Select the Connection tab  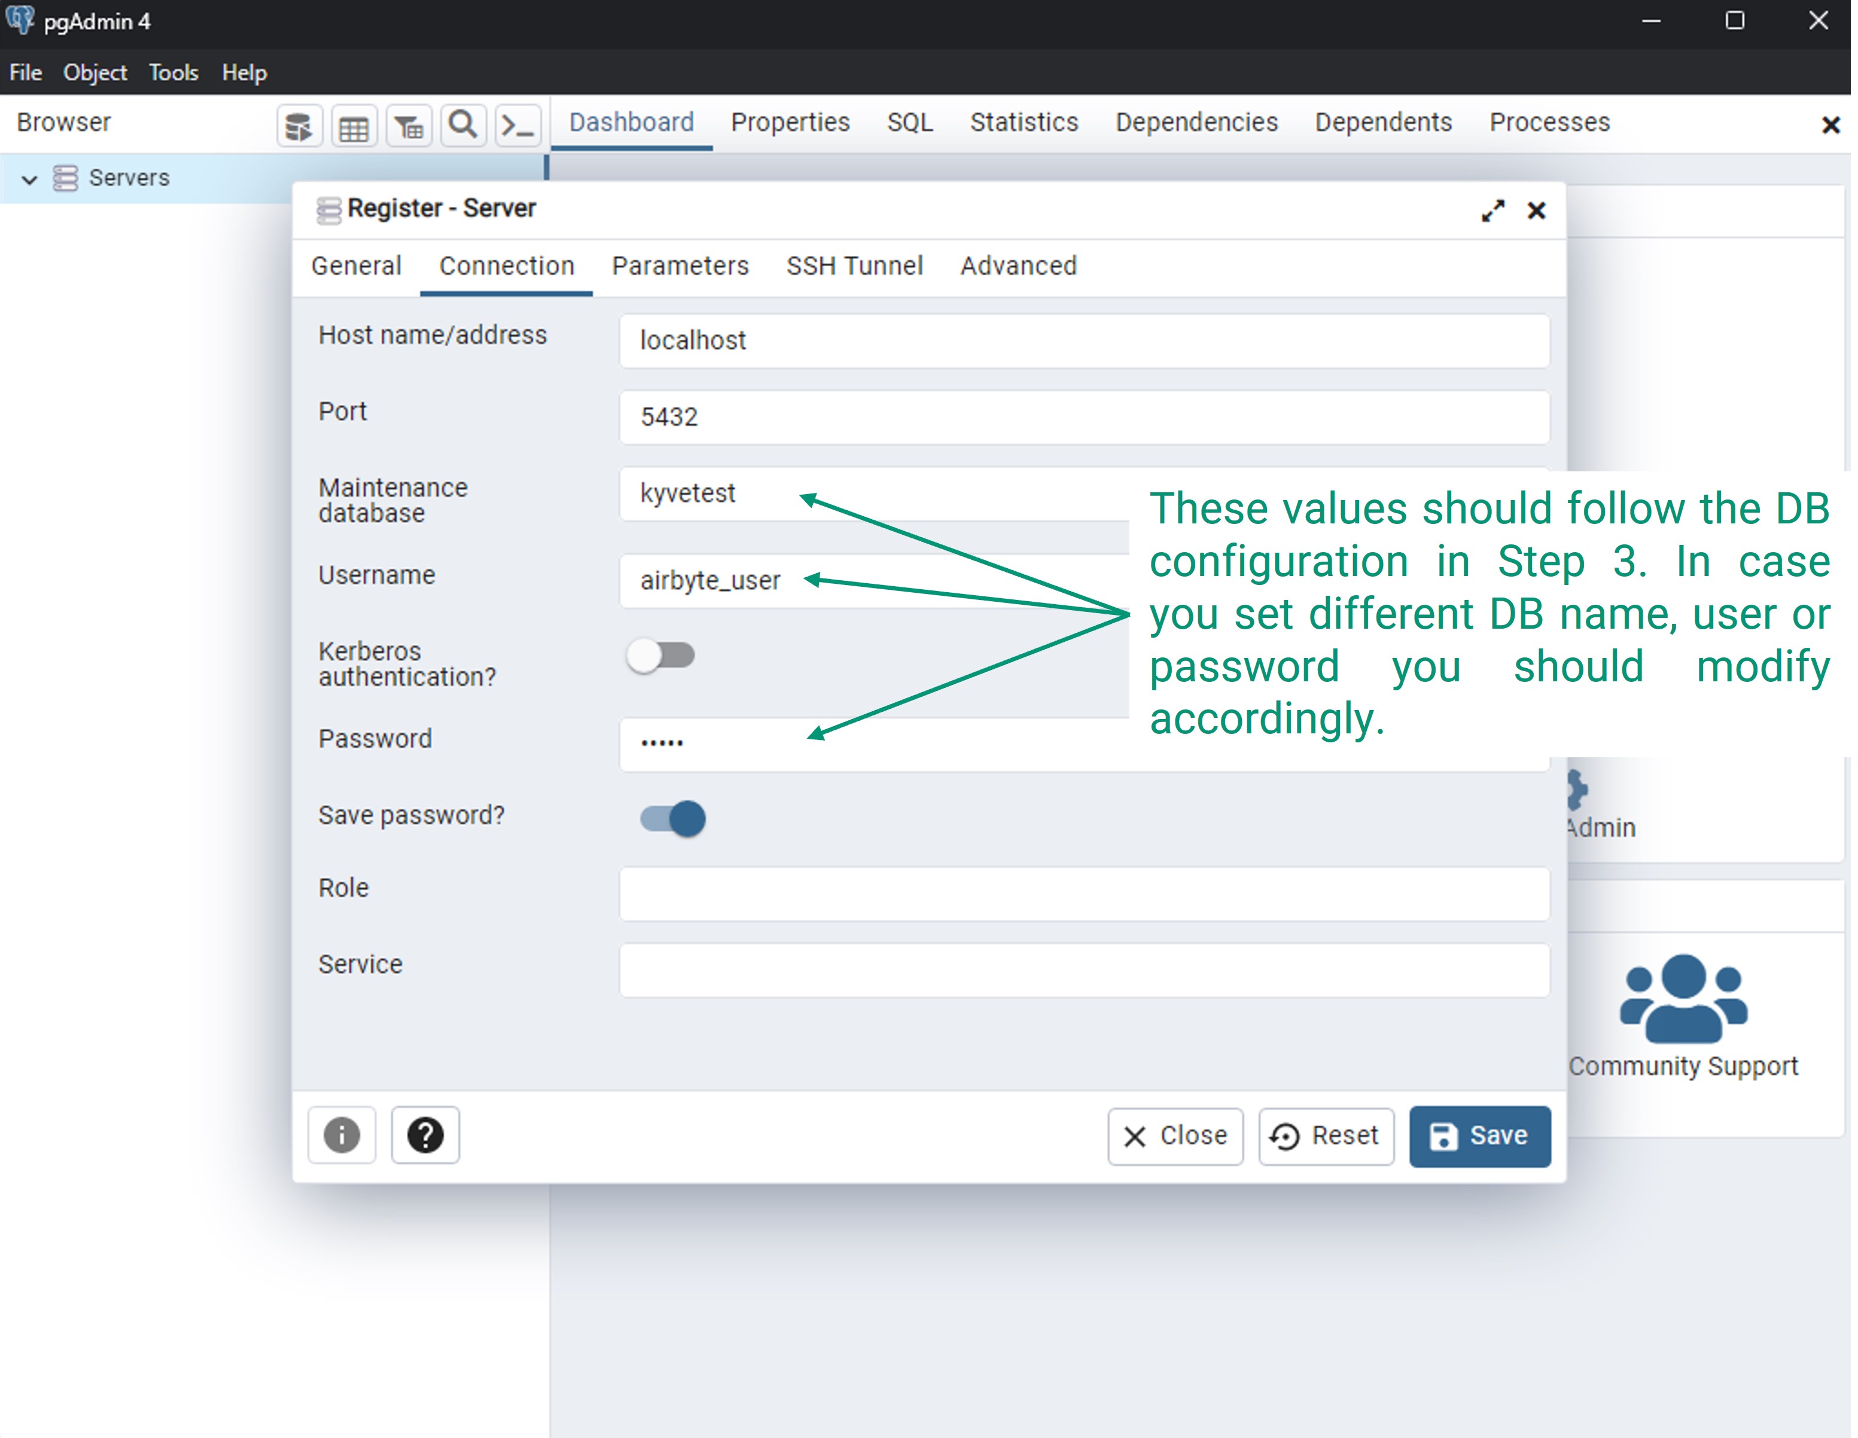pos(507,266)
